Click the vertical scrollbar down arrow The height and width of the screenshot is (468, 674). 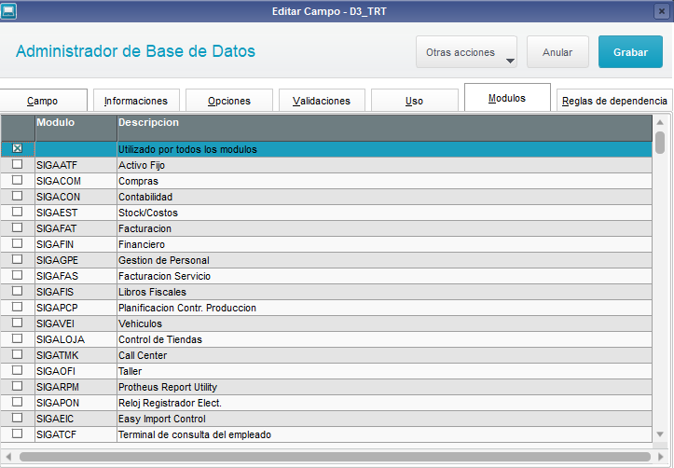point(660,434)
